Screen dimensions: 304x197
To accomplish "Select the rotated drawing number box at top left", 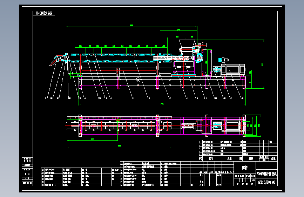I will click(x=44, y=13).
